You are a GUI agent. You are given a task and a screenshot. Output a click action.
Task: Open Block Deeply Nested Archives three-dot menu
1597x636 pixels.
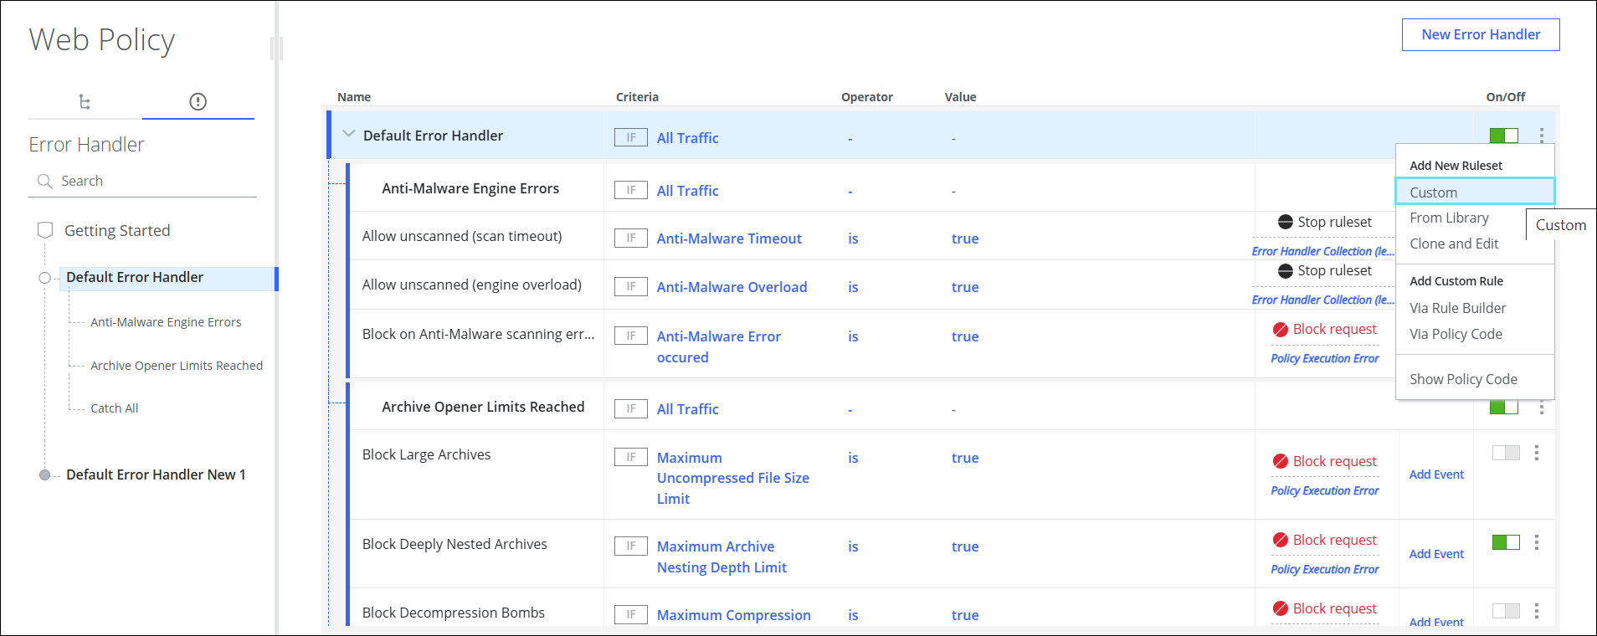coord(1536,542)
